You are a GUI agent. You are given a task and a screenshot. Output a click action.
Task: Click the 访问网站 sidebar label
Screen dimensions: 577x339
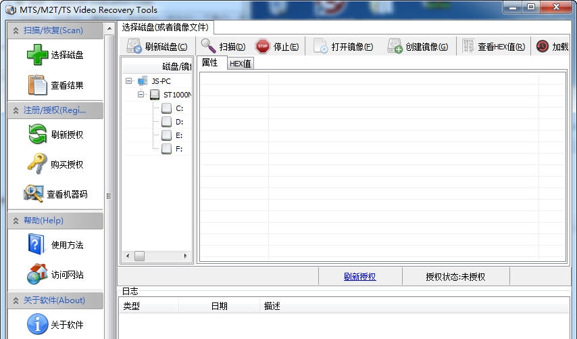(x=67, y=275)
